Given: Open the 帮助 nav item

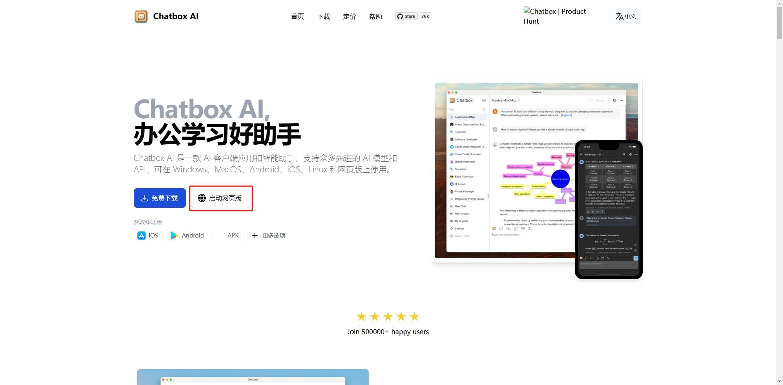Looking at the screenshot, I should (376, 16).
